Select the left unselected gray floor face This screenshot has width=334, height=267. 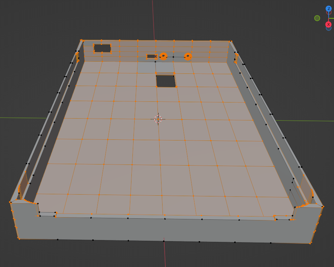click(146, 67)
